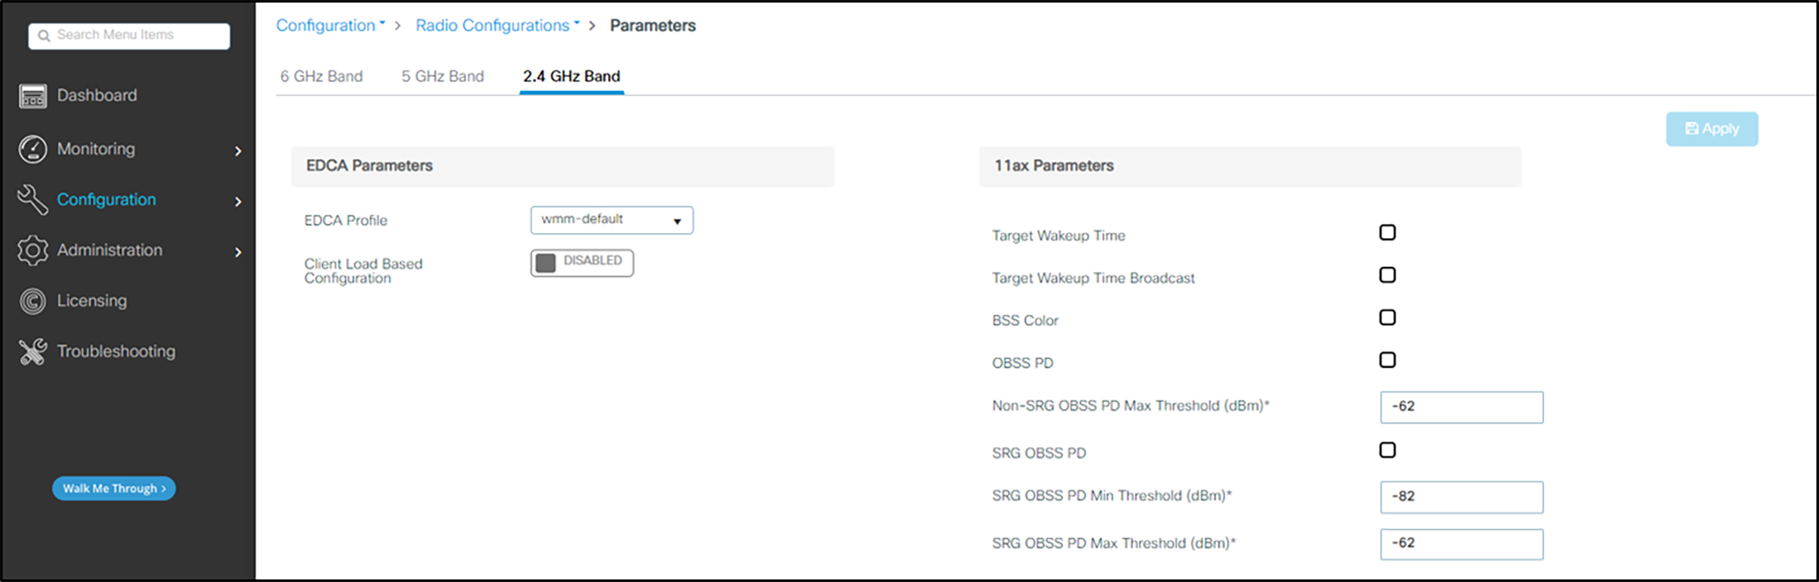Click the SRG OBSS PD Min Threshold field
Viewport: 1819px width, 582px height.
coord(1460,497)
